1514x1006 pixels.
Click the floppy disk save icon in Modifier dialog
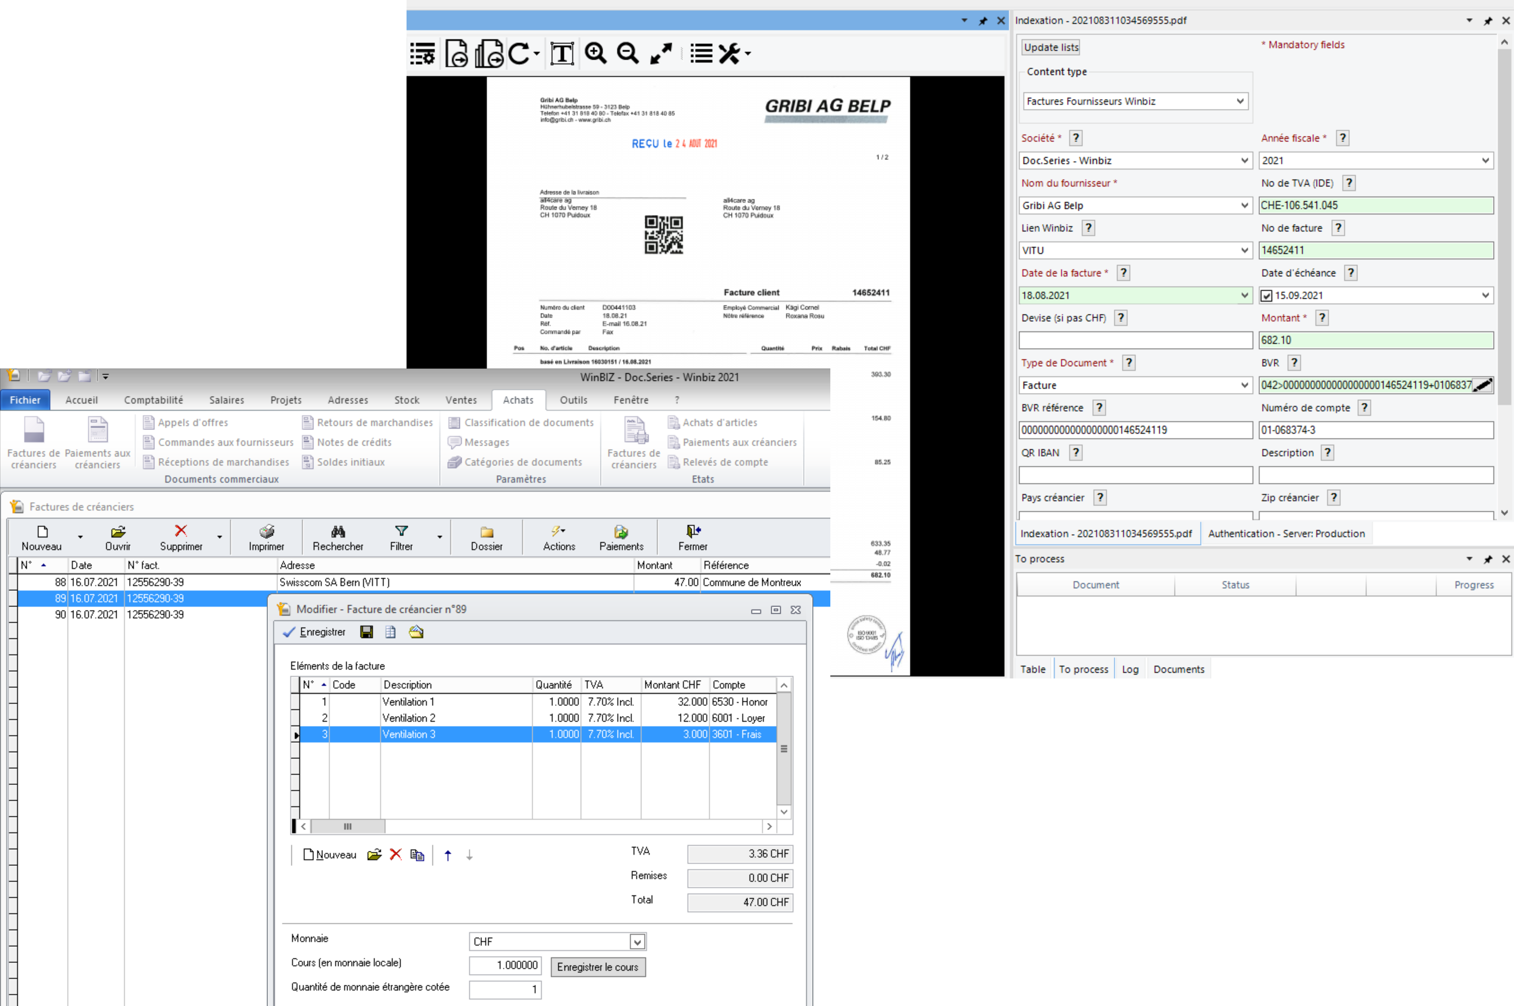[x=367, y=632]
